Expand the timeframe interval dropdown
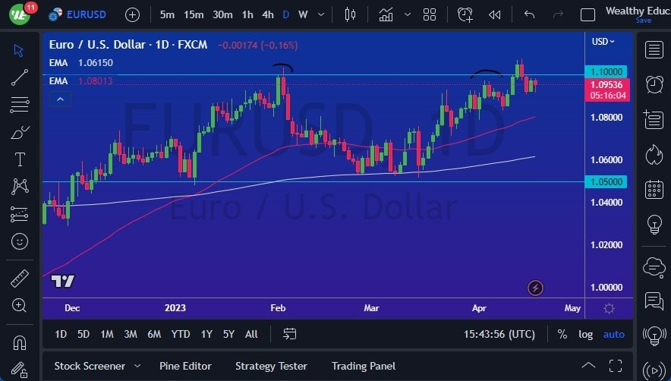671x381 pixels. tap(321, 14)
